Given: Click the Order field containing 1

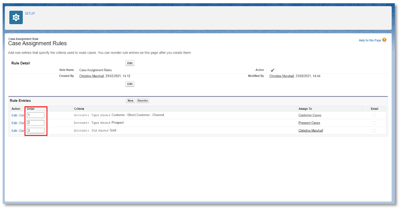Looking at the screenshot, I should [36, 115].
